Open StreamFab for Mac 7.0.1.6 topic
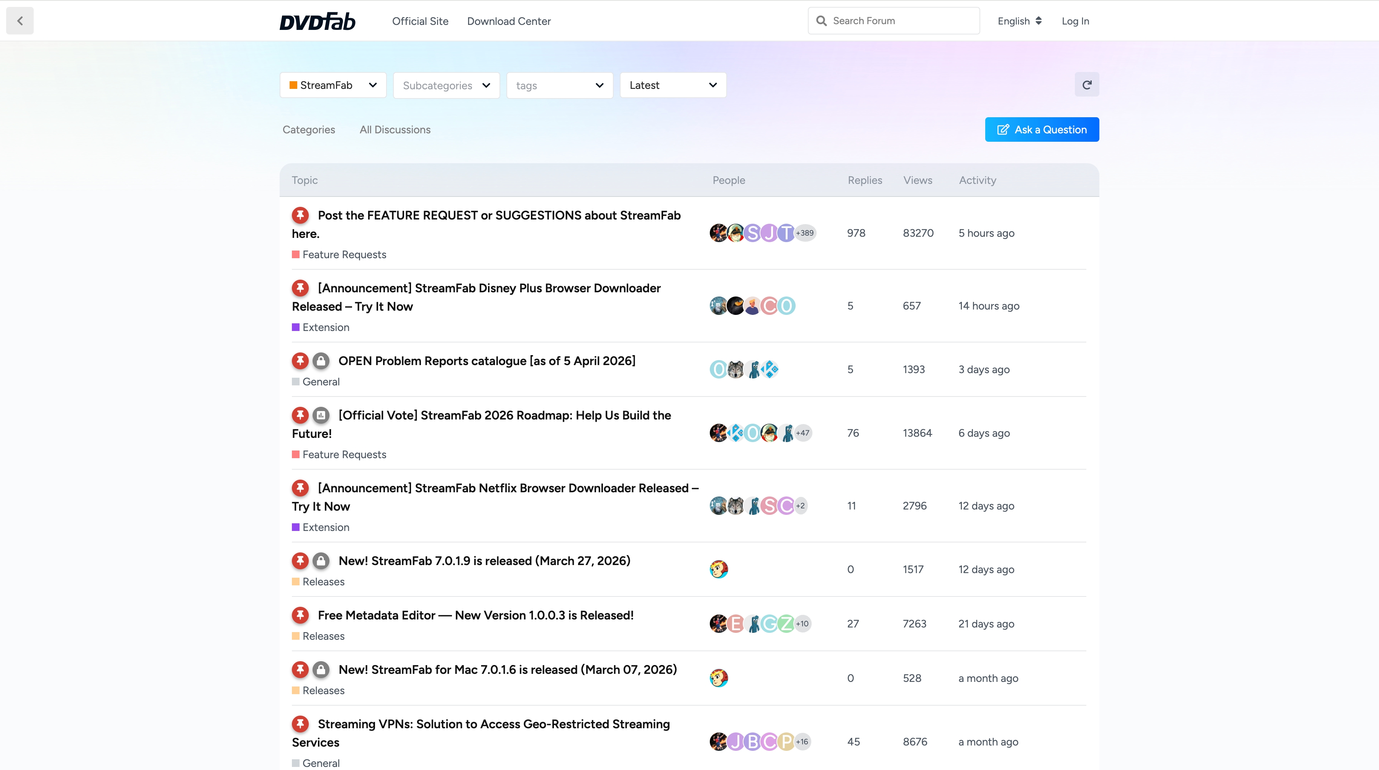This screenshot has height=770, width=1379. [508, 669]
